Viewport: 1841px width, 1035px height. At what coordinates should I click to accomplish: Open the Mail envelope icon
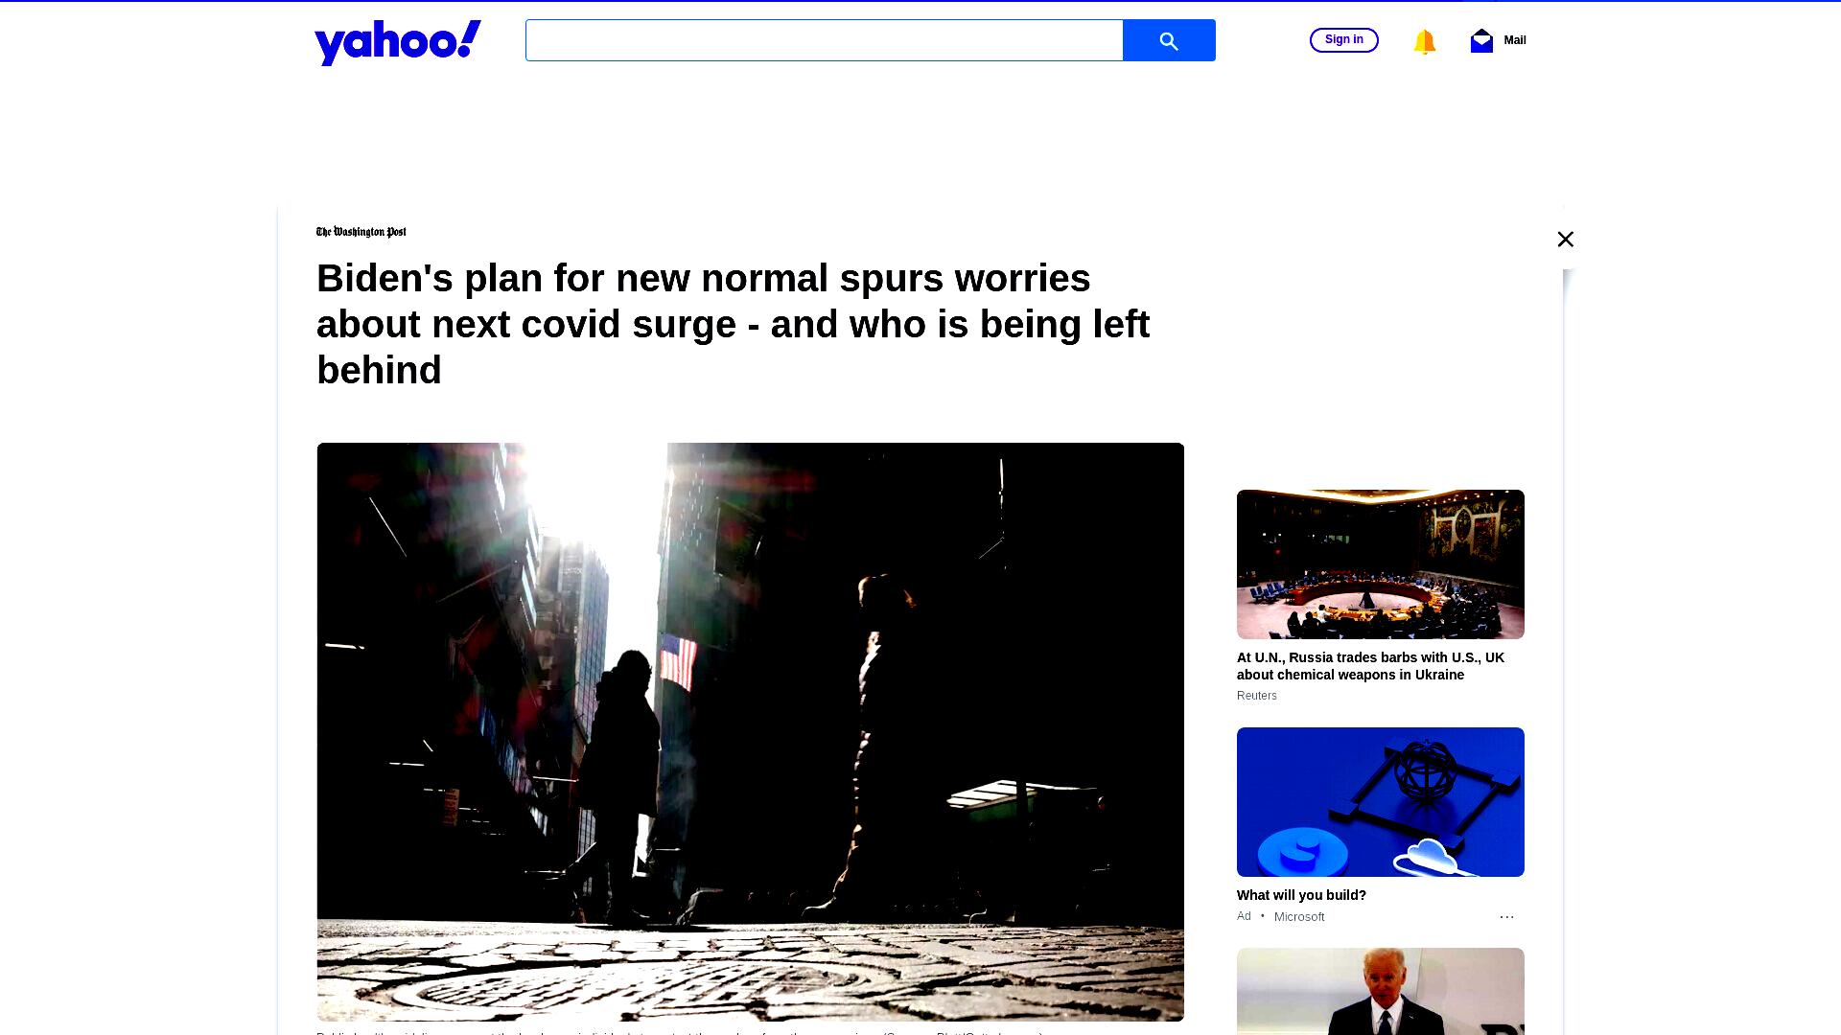(x=1481, y=40)
